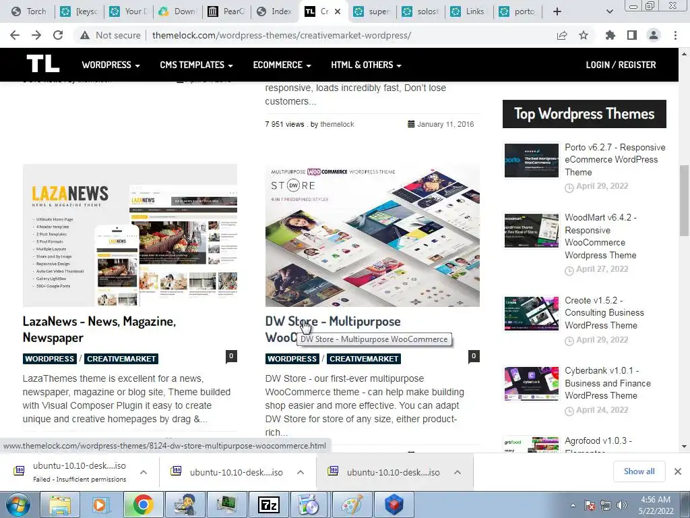Click the Not secure warning icon
The height and width of the screenshot is (518, 690).
pos(85,35)
